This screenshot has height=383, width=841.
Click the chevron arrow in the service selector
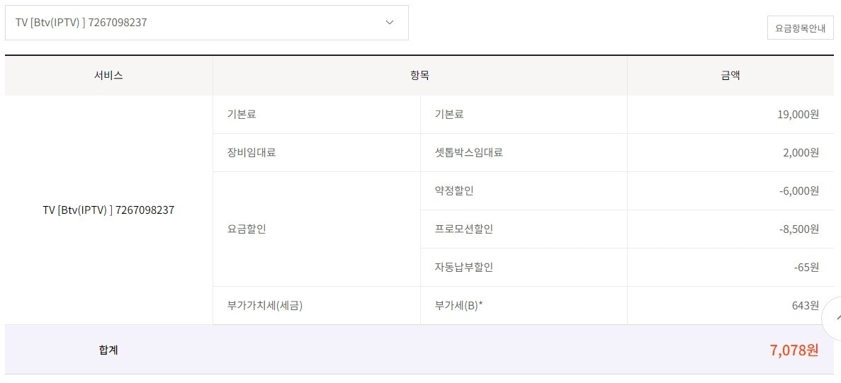(389, 23)
